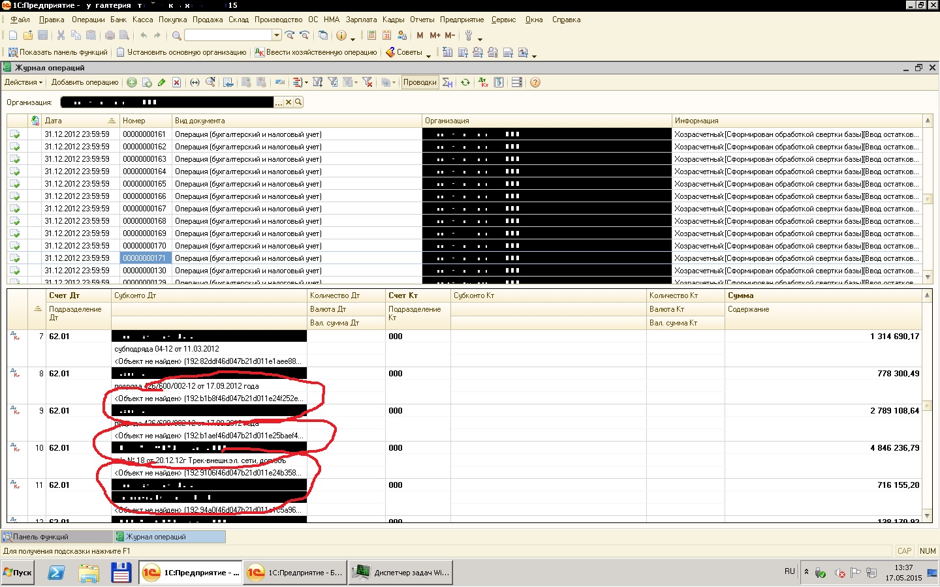Screen dimensions: 940x587
Task: Click the Disable filter icon with the red cross
Action: point(368,82)
